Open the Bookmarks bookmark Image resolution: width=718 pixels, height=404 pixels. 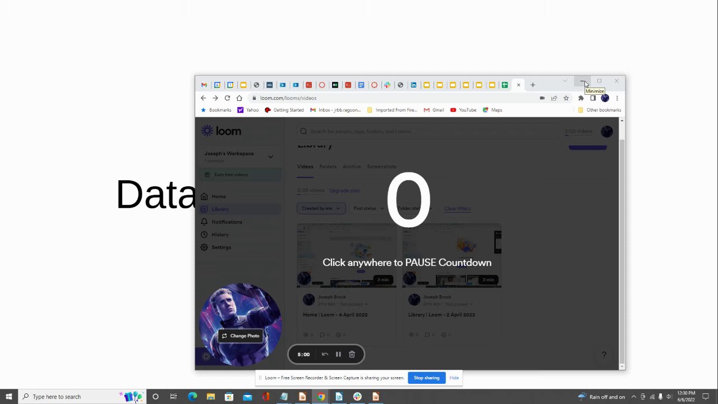tap(216, 110)
